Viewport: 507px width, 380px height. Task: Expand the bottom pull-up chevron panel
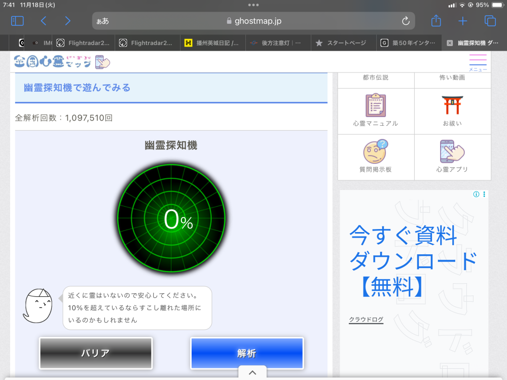(x=252, y=372)
